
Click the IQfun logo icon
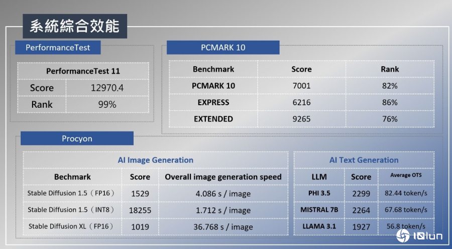coord(402,236)
